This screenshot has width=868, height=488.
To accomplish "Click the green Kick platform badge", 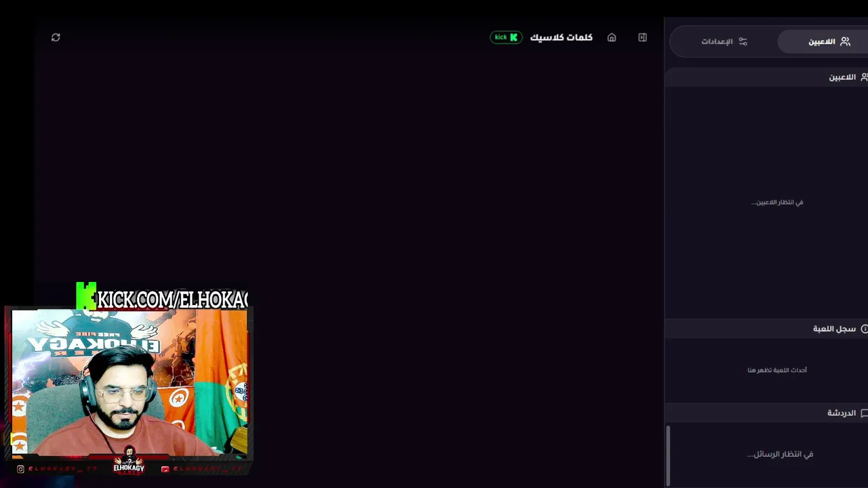I will [x=506, y=37].
